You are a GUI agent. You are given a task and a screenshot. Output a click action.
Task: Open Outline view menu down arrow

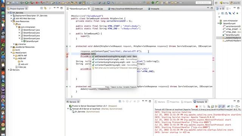pyautogui.click(x=219, y=17)
